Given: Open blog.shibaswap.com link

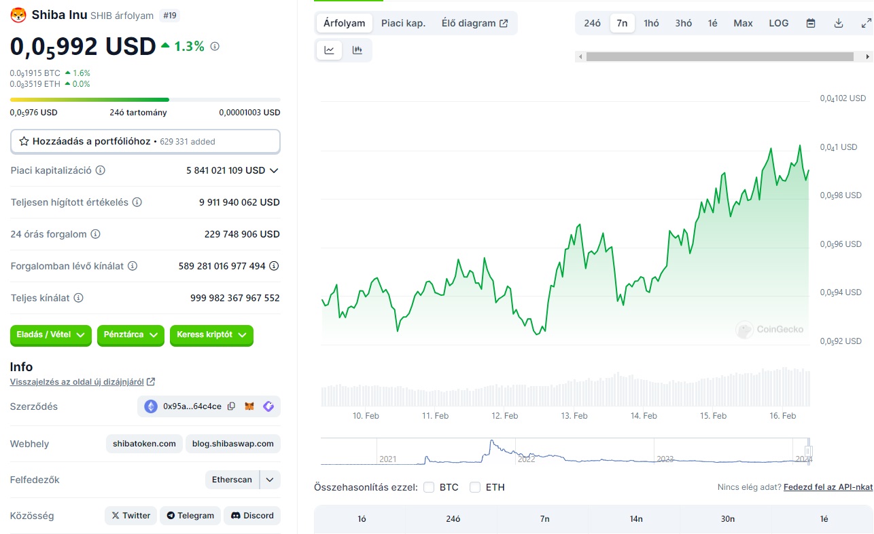Looking at the screenshot, I should pos(233,444).
